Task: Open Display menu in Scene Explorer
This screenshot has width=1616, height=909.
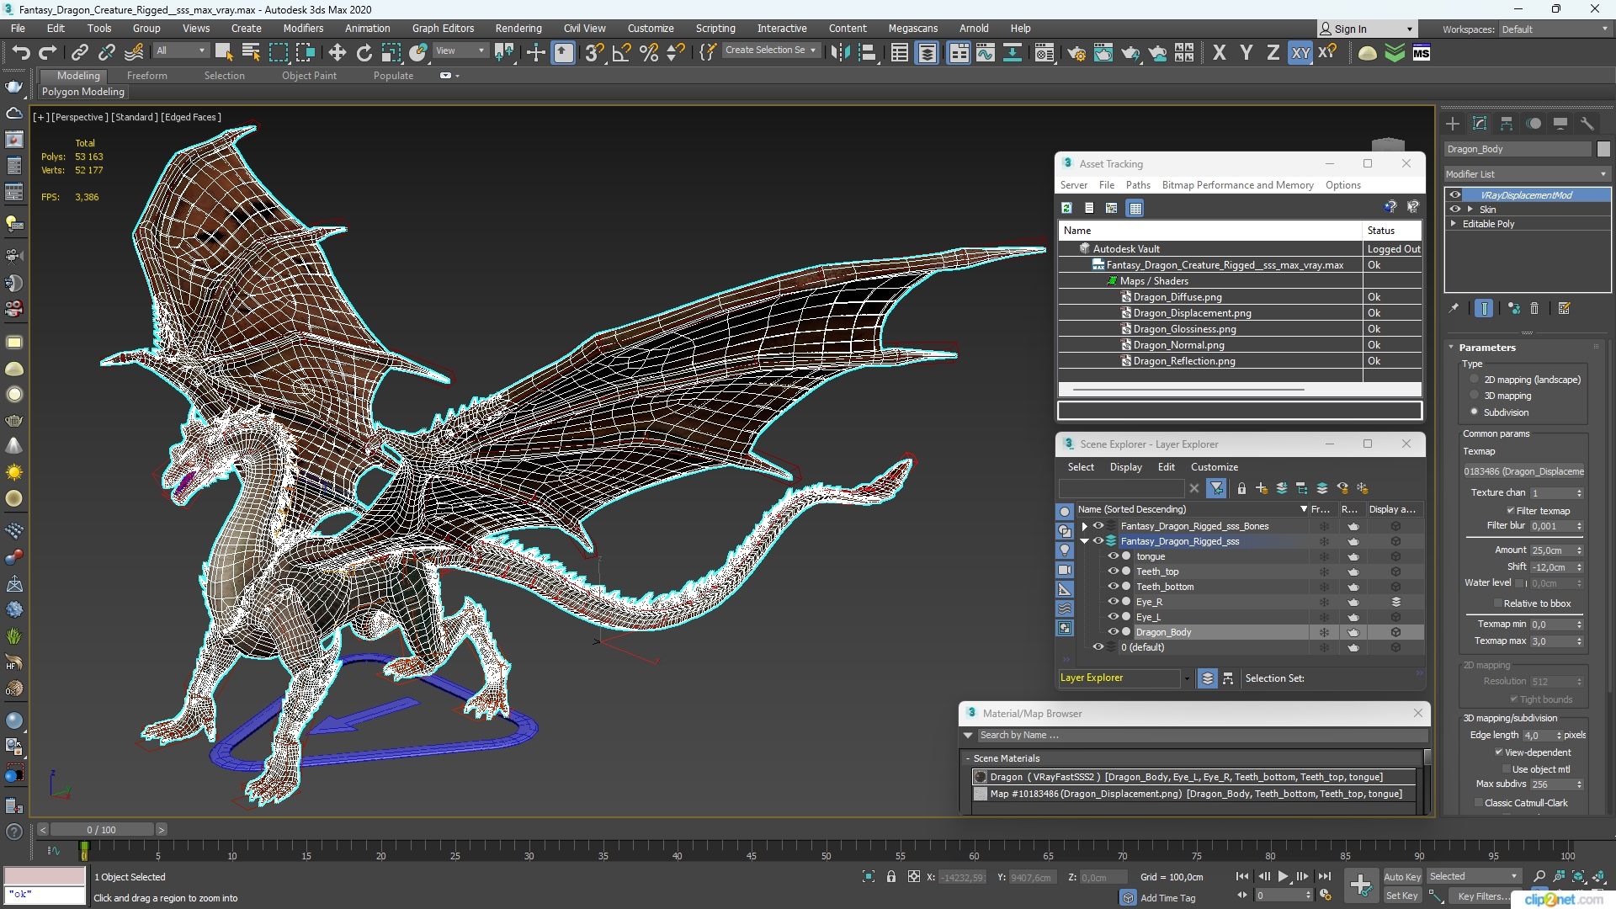Action: (1125, 467)
